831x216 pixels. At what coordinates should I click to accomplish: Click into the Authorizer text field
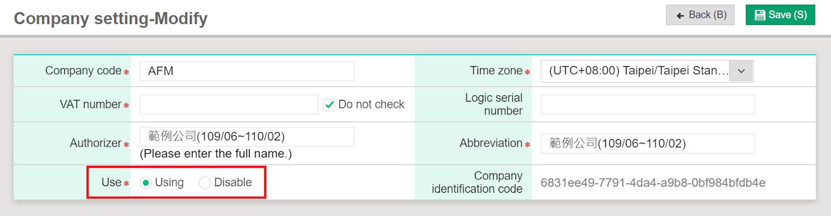pyautogui.click(x=247, y=137)
